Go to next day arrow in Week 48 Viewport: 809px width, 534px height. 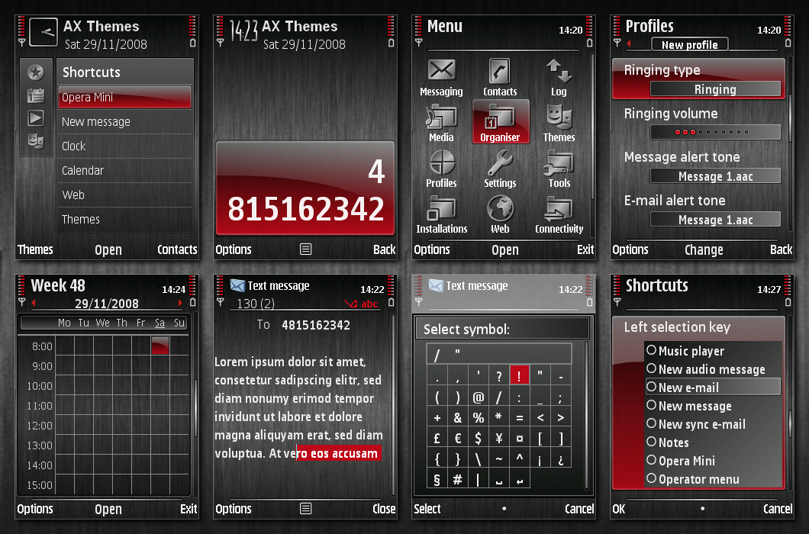(180, 303)
